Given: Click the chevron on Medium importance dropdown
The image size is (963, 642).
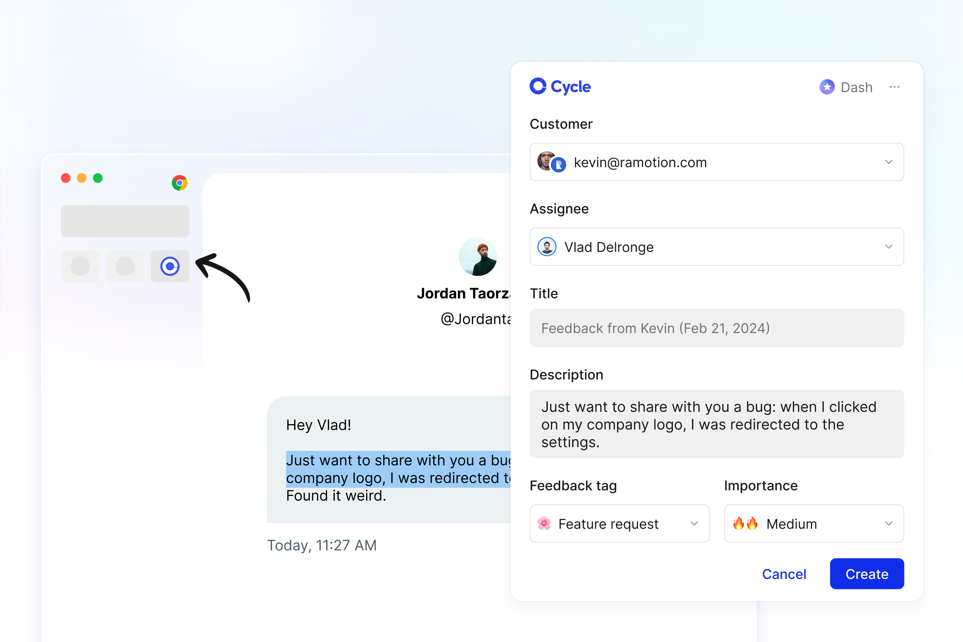Looking at the screenshot, I should click(x=889, y=524).
